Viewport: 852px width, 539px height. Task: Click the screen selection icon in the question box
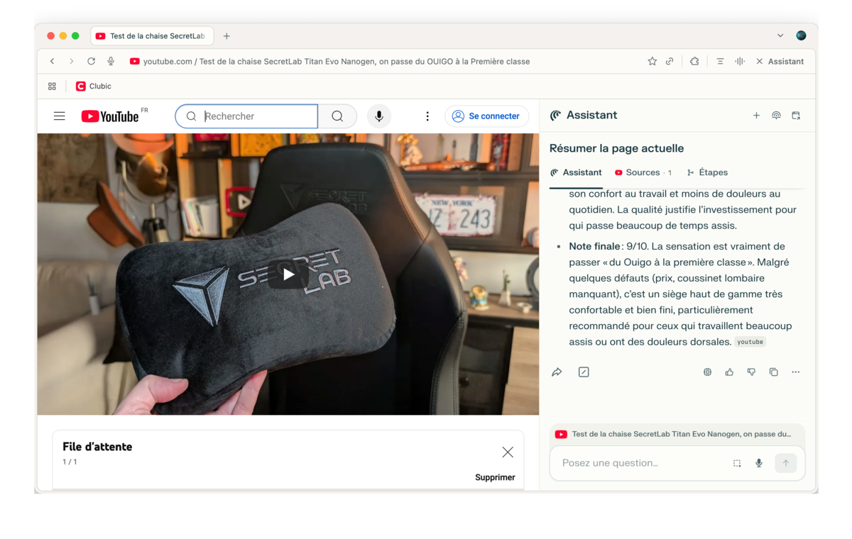click(737, 463)
